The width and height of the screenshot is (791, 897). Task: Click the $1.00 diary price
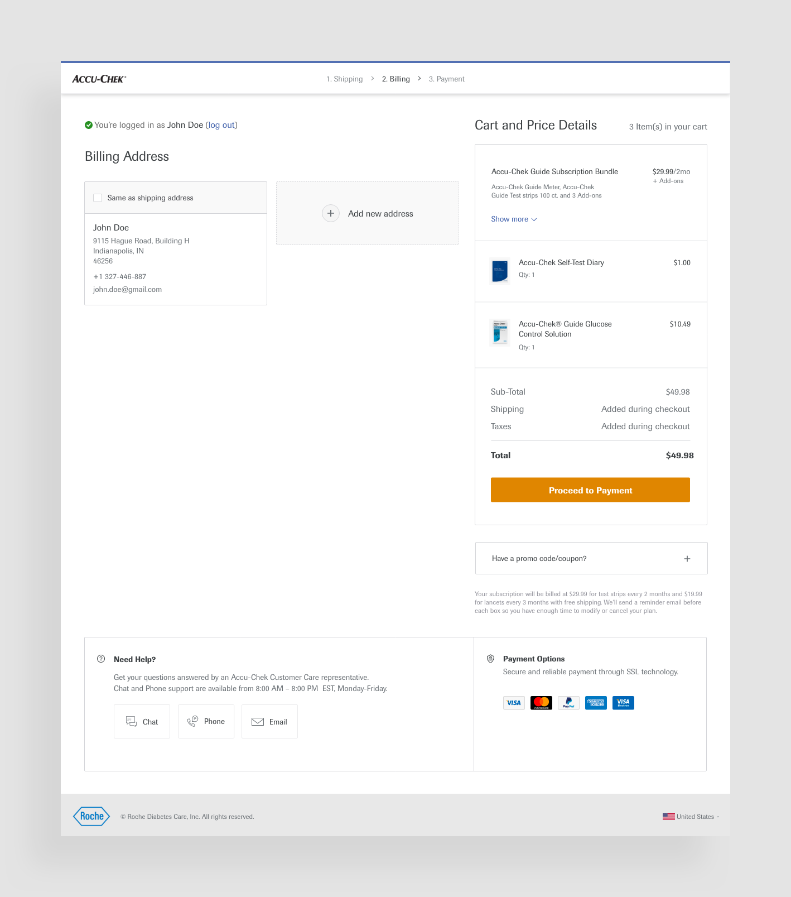point(682,263)
